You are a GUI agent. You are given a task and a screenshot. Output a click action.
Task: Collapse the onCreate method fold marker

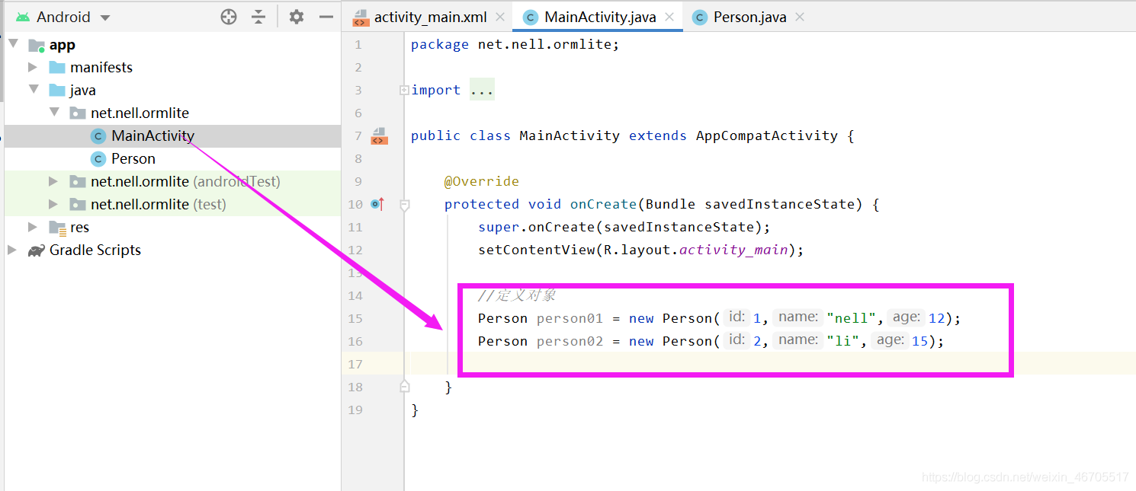(x=405, y=204)
